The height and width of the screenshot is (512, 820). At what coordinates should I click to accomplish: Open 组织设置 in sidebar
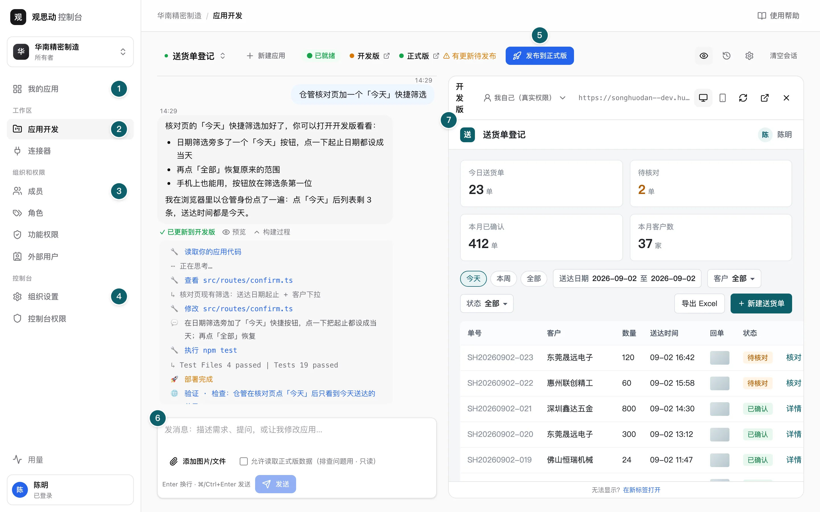pyautogui.click(x=70, y=296)
